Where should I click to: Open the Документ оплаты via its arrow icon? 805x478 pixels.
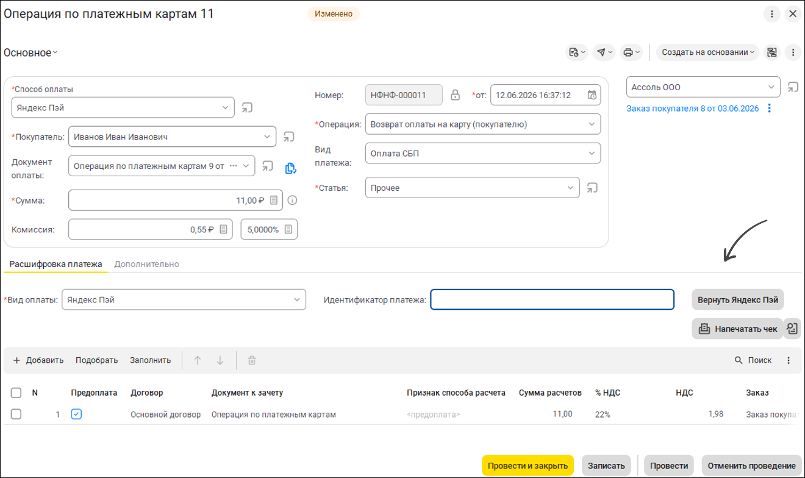tap(268, 166)
